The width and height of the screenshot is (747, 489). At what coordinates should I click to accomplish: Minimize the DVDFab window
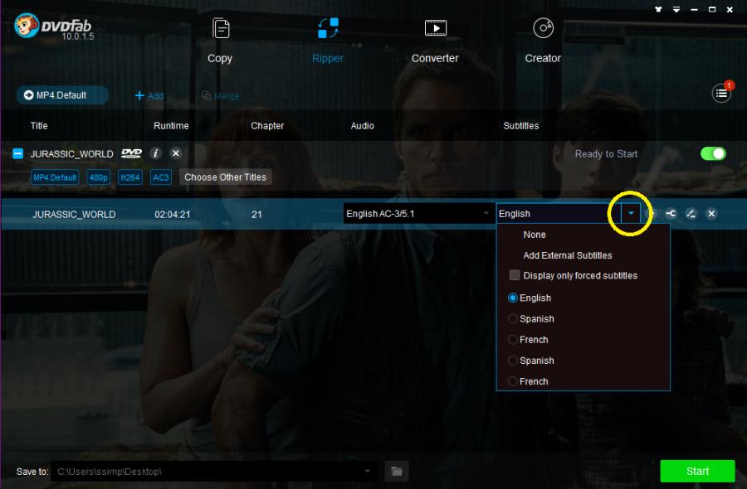(x=694, y=9)
